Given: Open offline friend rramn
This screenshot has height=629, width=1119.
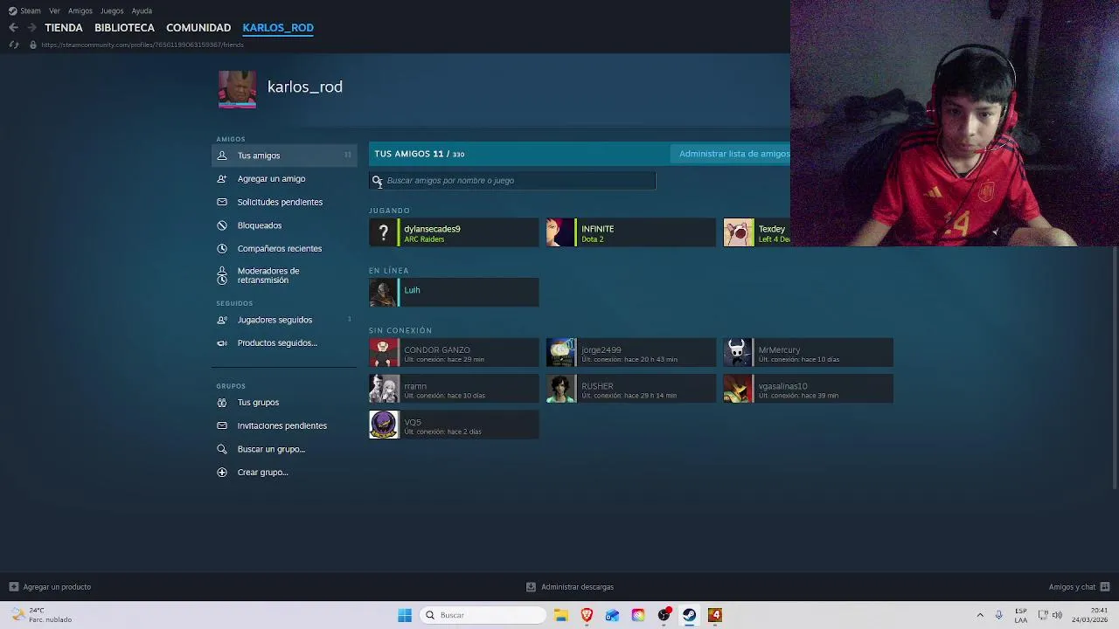Looking at the screenshot, I should pyautogui.click(x=454, y=389).
